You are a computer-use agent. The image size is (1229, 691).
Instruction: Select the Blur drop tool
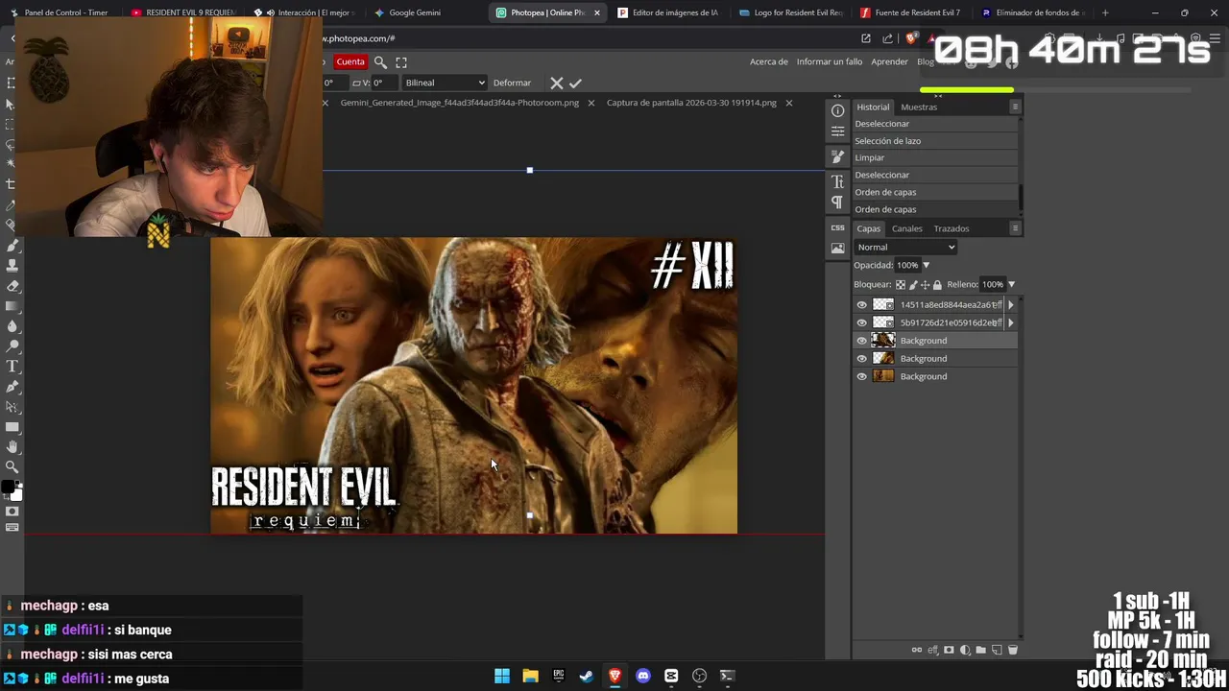[x=12, y=326]
